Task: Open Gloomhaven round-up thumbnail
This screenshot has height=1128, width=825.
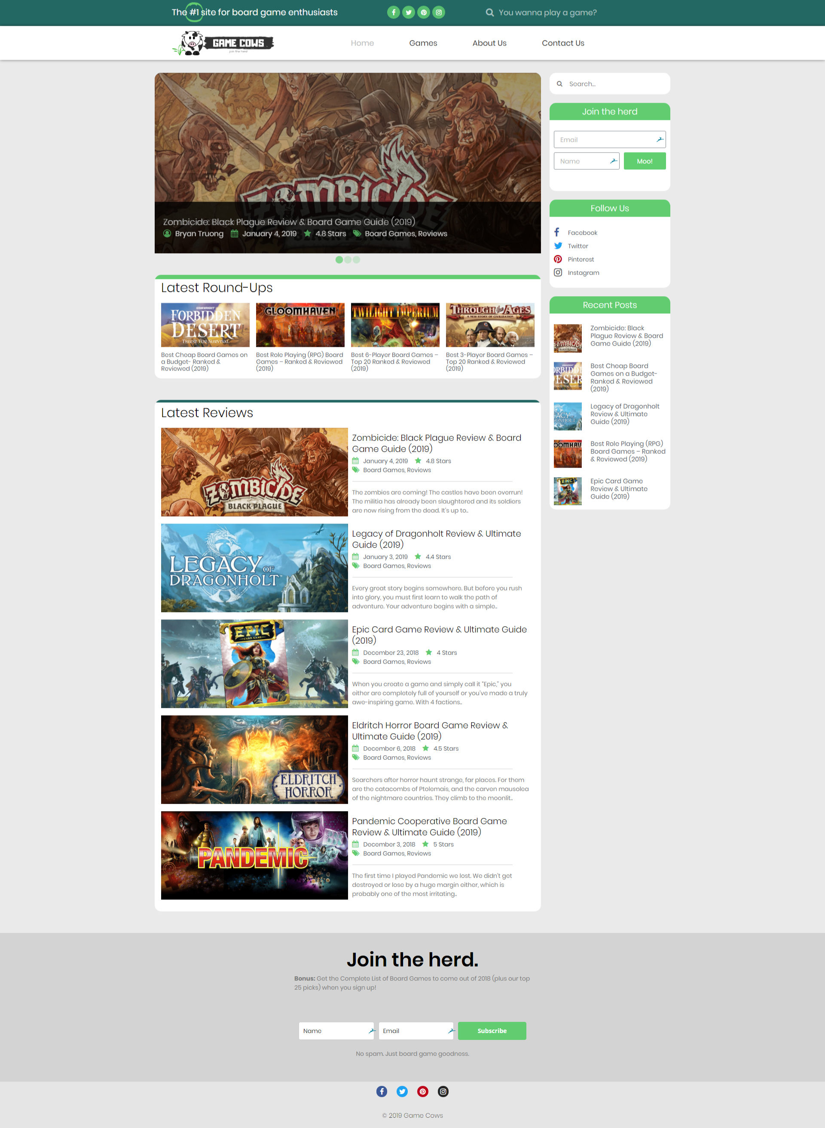Action: (300, 325)
